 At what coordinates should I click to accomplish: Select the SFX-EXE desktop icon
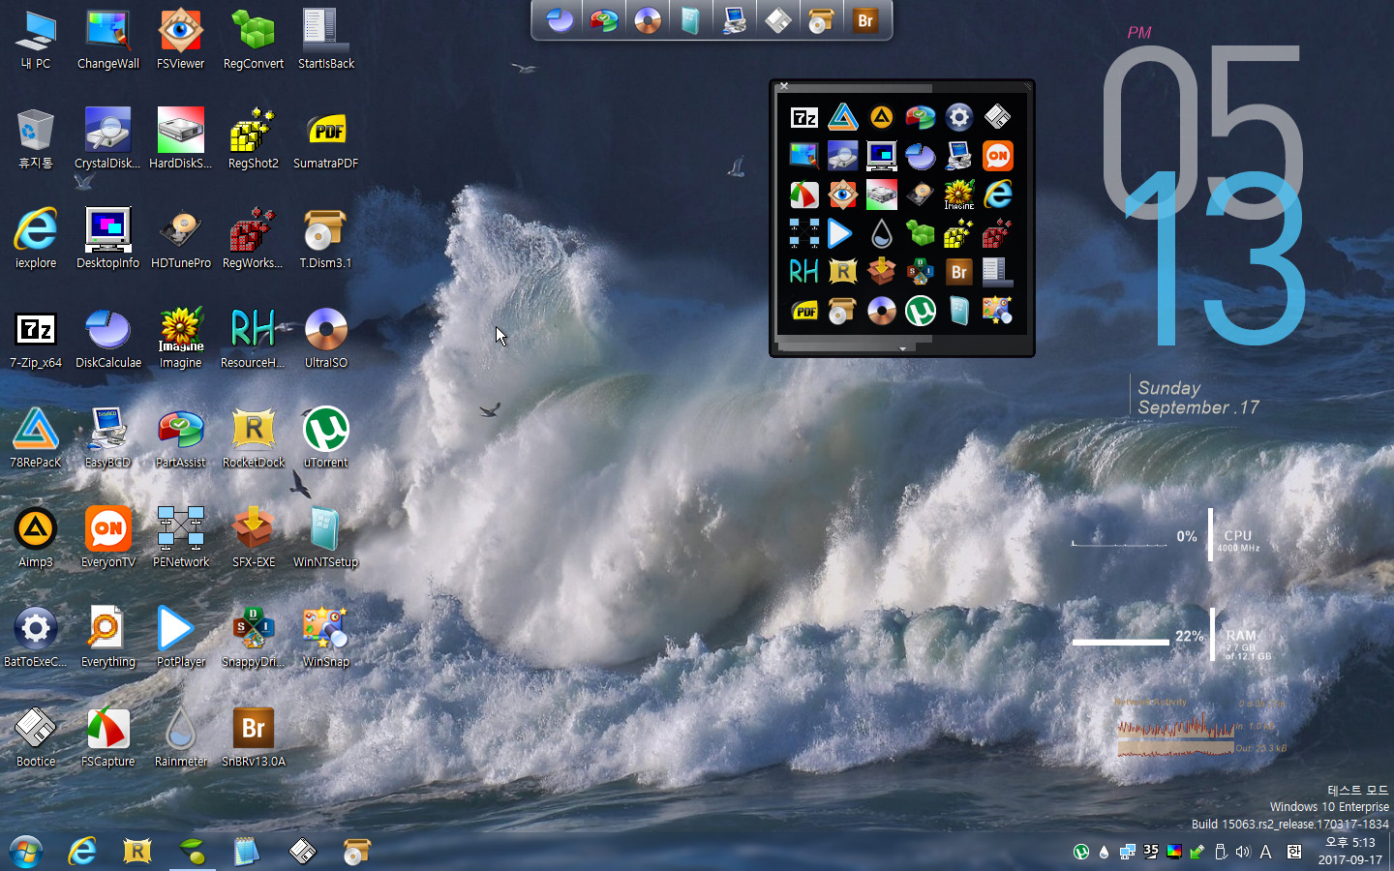[x=254, y=538]
